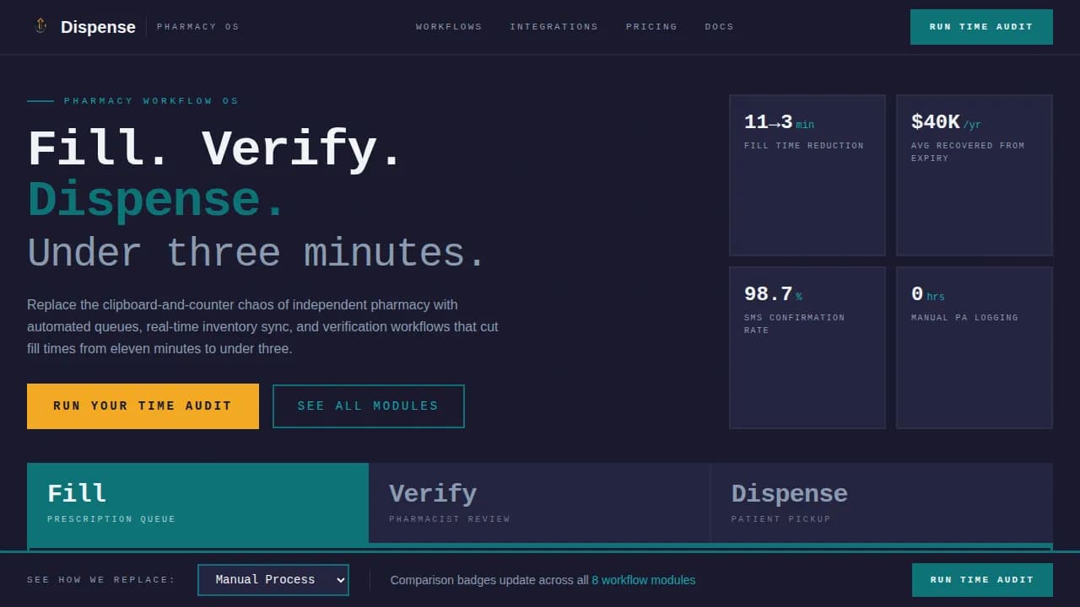
Task: Go to the Pricing page
Action: (x=651, y=27)
